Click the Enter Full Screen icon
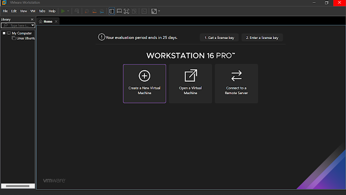 (x=127, y=11)
